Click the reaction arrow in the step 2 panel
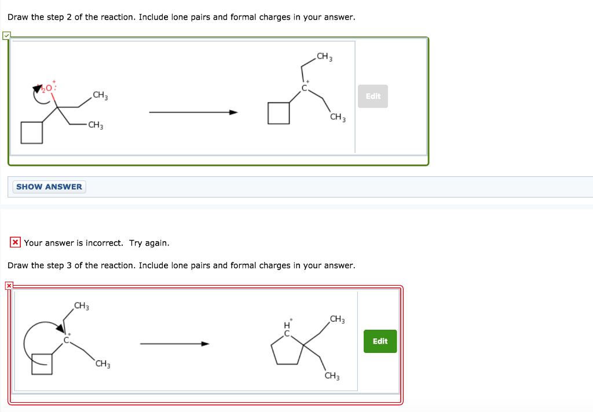This screenshot has width=593, height=412. pyautogui.click(x=194, y=112)
